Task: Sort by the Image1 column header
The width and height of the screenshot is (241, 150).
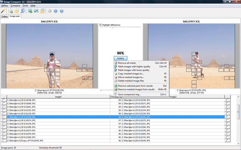Action: pyautogui.click(x=58, y=97)
